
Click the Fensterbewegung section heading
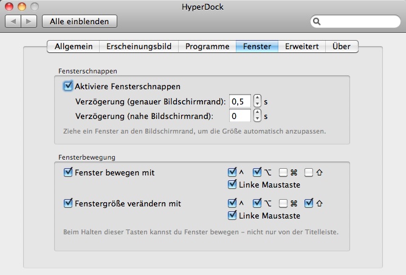tap(87, 157)
